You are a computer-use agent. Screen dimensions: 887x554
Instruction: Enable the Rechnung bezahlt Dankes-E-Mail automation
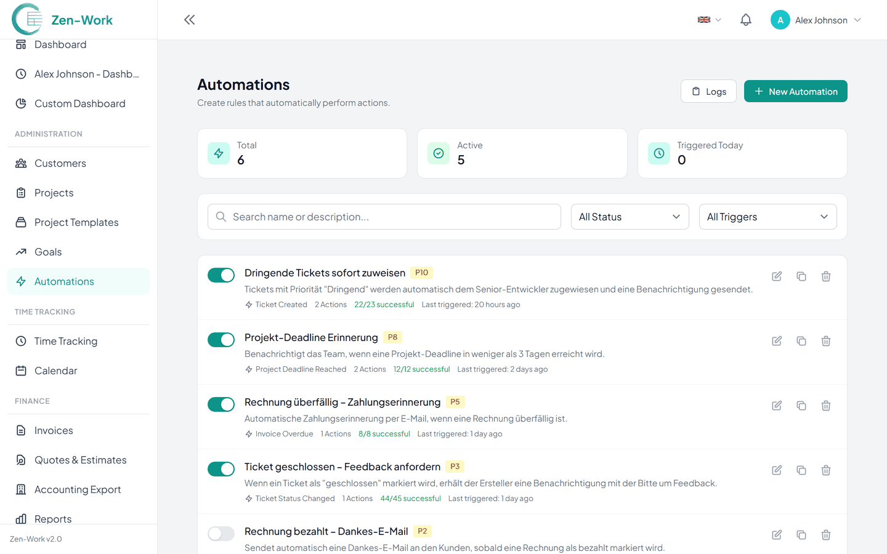click(221, 533)
